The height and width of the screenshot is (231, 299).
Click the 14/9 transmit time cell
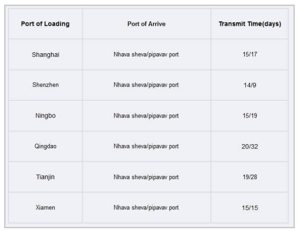pos(250,85)
